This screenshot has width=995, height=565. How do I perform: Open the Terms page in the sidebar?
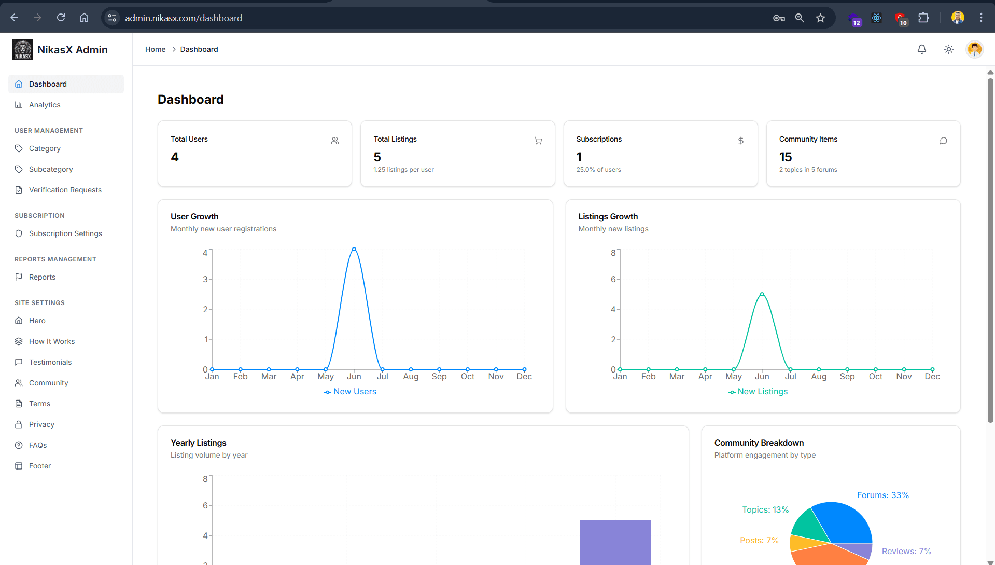66,404
